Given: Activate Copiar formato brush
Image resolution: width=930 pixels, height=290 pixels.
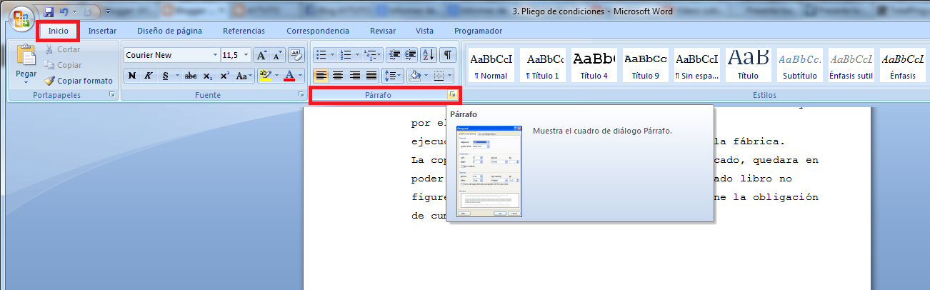Looking at the screenshot, I should [x=79, y=81].
